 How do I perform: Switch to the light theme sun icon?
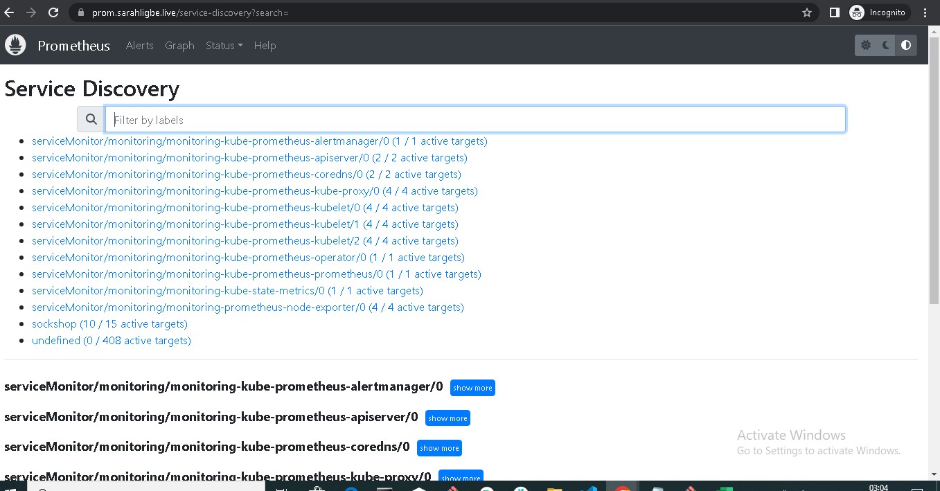coord(866,46)
